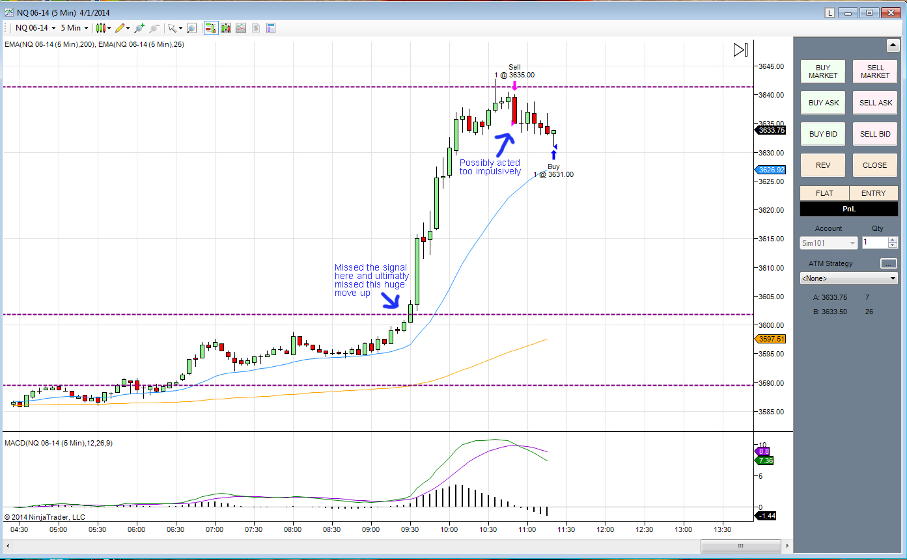Select the cursor pointer tool icon
The width and height of the screenshot is (907, 560).
(172, 28)
